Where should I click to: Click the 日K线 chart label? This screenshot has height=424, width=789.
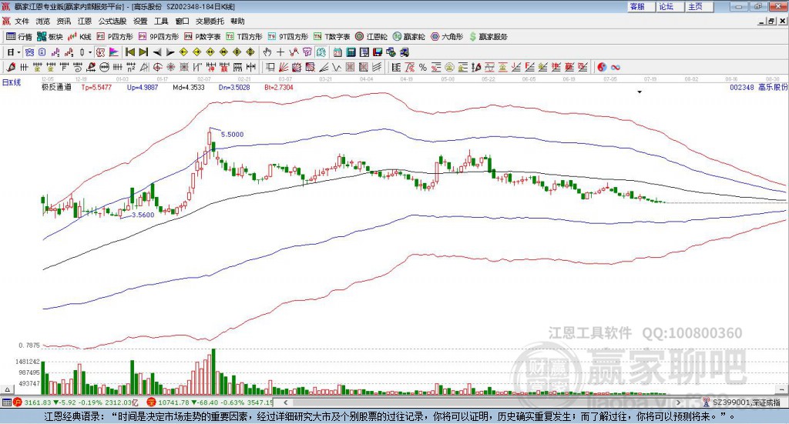pos(11,83)
